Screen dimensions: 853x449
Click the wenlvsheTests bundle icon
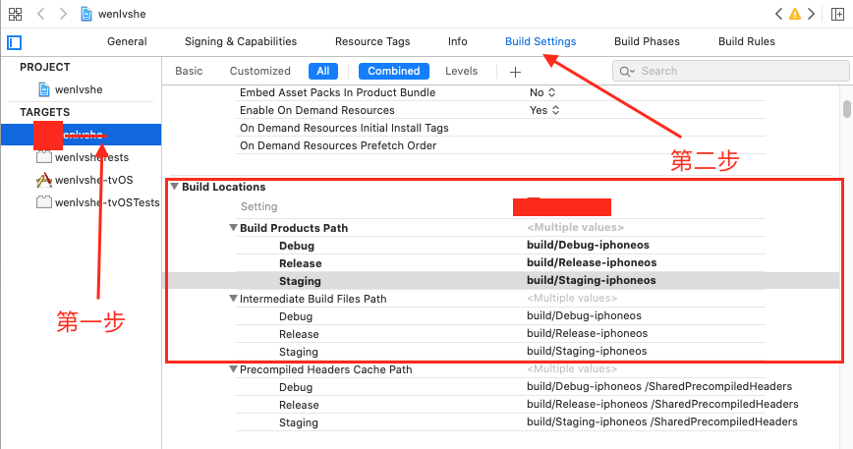(43, 157)
